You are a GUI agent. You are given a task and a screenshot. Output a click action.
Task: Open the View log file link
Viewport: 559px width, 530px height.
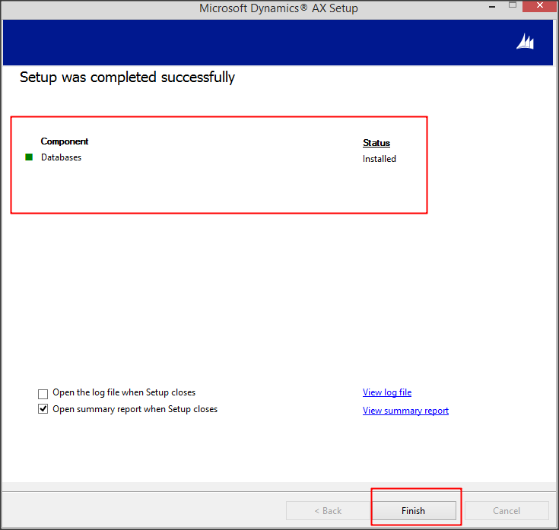pos(387,392)
